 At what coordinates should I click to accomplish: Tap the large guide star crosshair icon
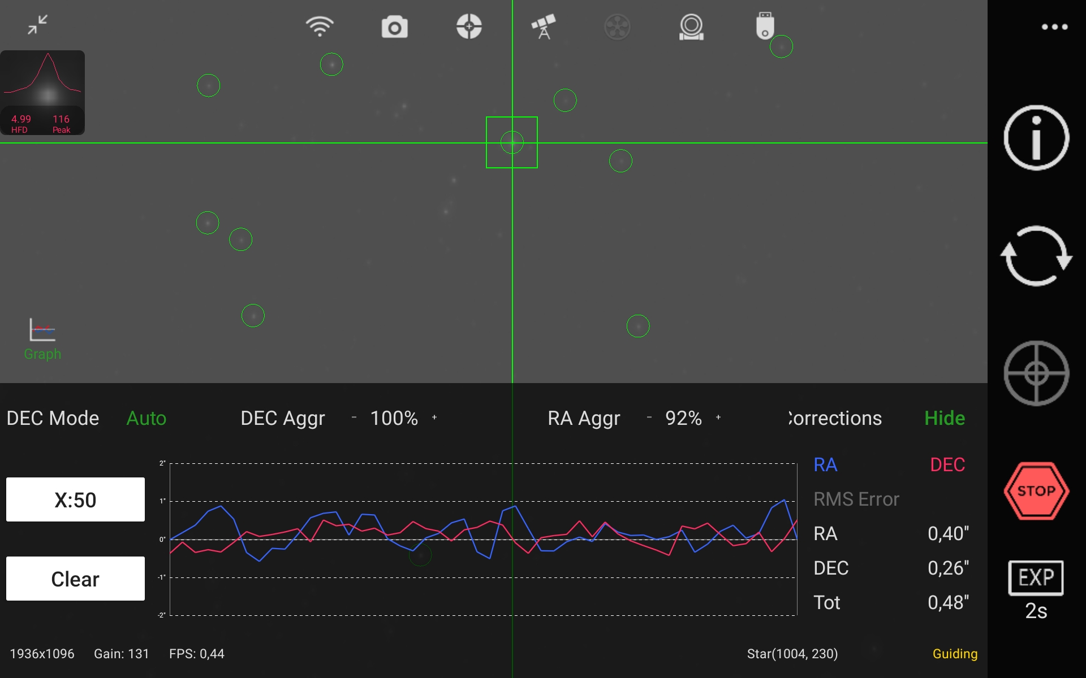1036,373
